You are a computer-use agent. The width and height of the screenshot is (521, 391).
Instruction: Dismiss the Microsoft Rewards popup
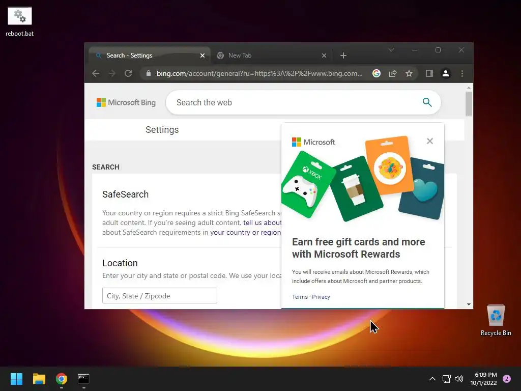(429, 142)
